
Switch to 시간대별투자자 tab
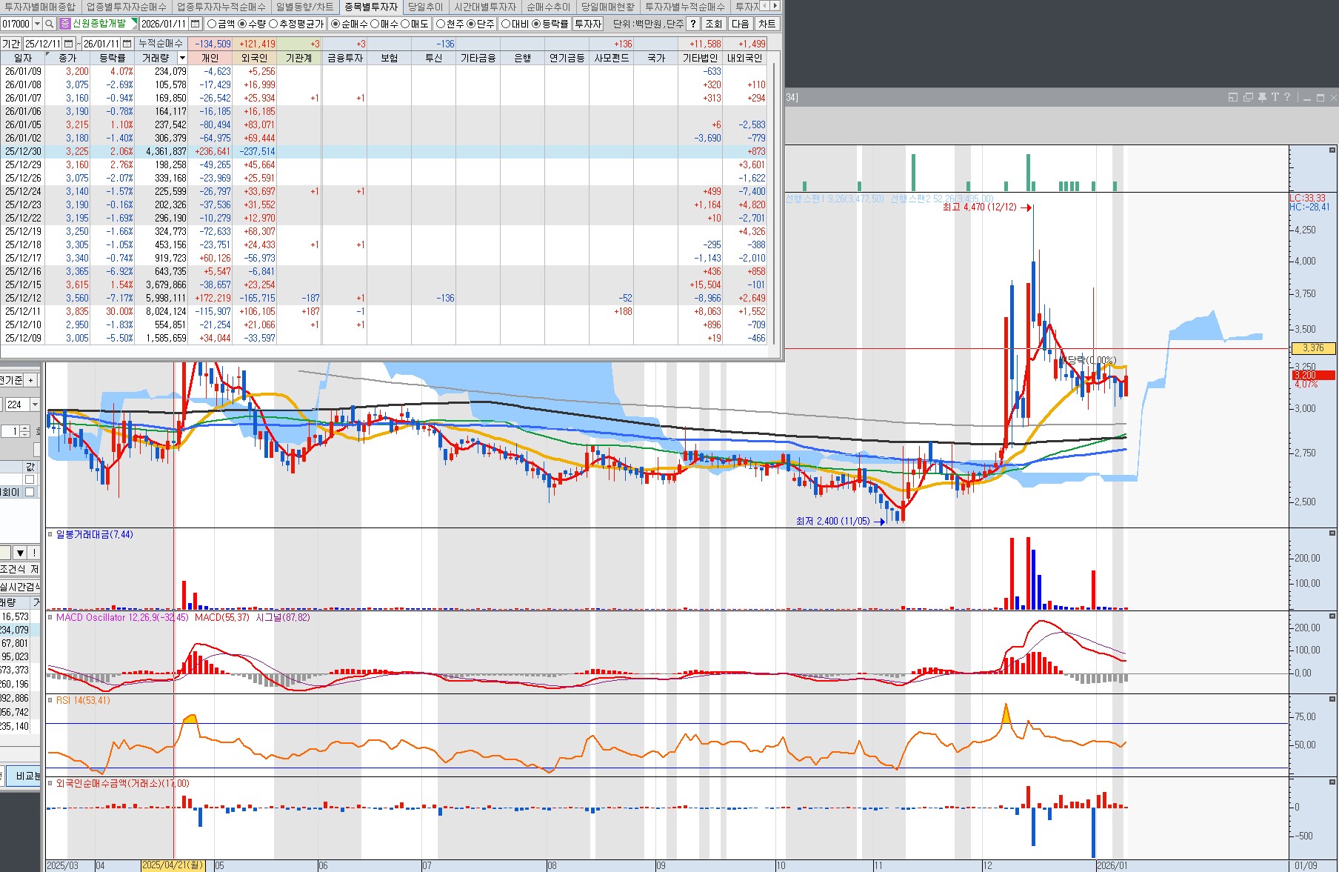tap(485, 7)
